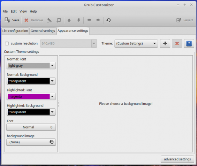Click the move up arrow icon
Screen dimensions: 197x166
click(x=69, y=20)
